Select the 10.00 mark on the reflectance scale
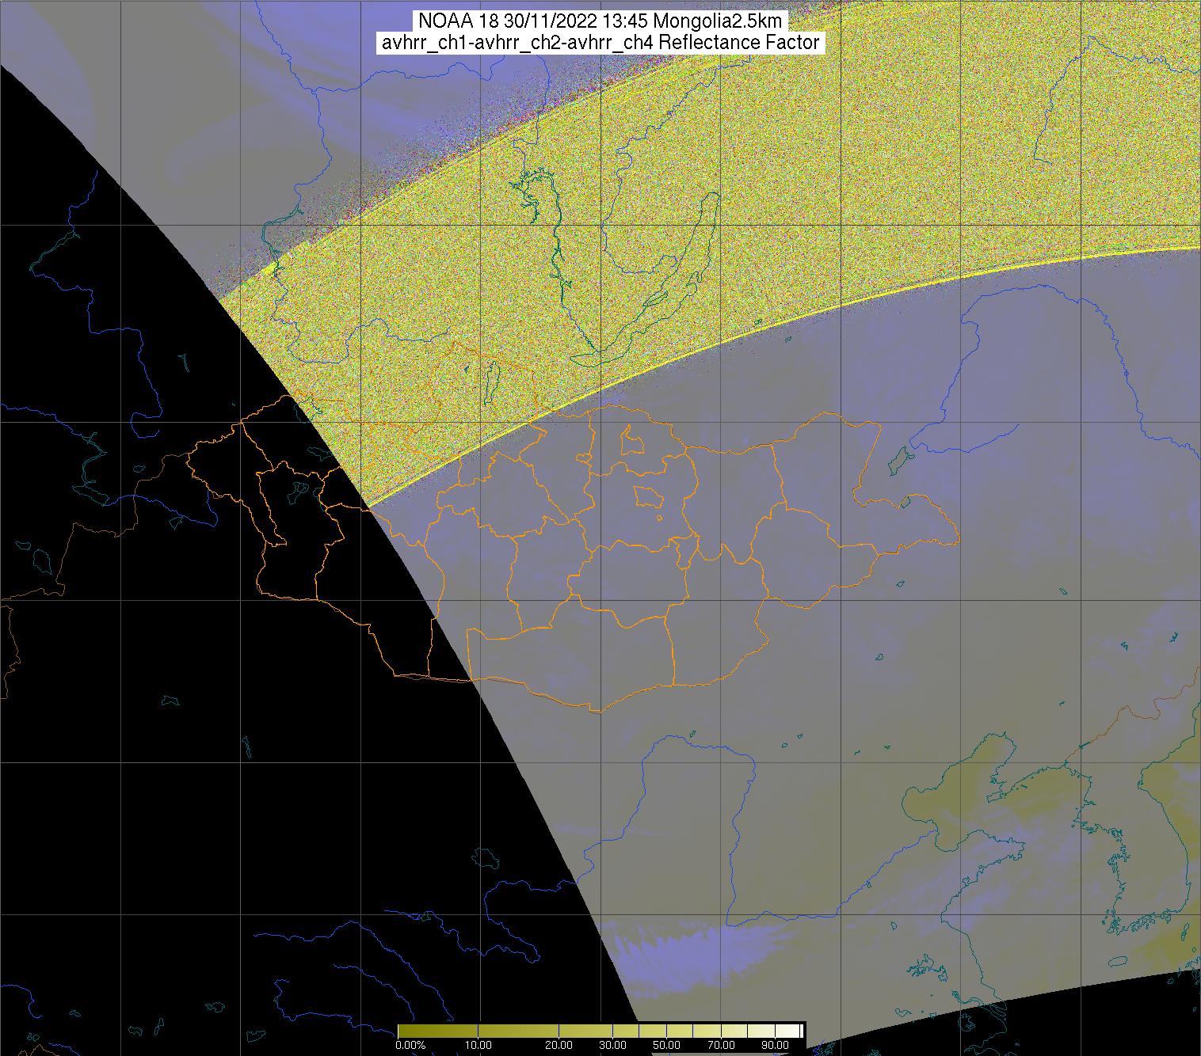1201x1056 pixels. click(479, 1045)
